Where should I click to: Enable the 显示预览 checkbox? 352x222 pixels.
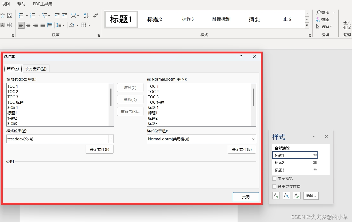(274, 178)
